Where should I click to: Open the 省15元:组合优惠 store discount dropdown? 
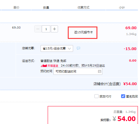(57, 48)
